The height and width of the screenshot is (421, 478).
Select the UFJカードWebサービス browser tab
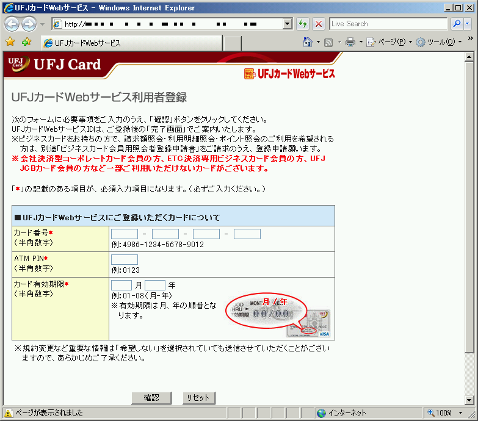pyautogui.click(x=132, y=43)
